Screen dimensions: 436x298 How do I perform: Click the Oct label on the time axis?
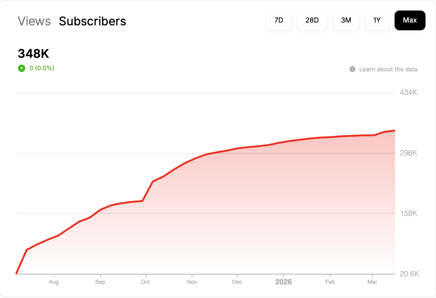145,282
